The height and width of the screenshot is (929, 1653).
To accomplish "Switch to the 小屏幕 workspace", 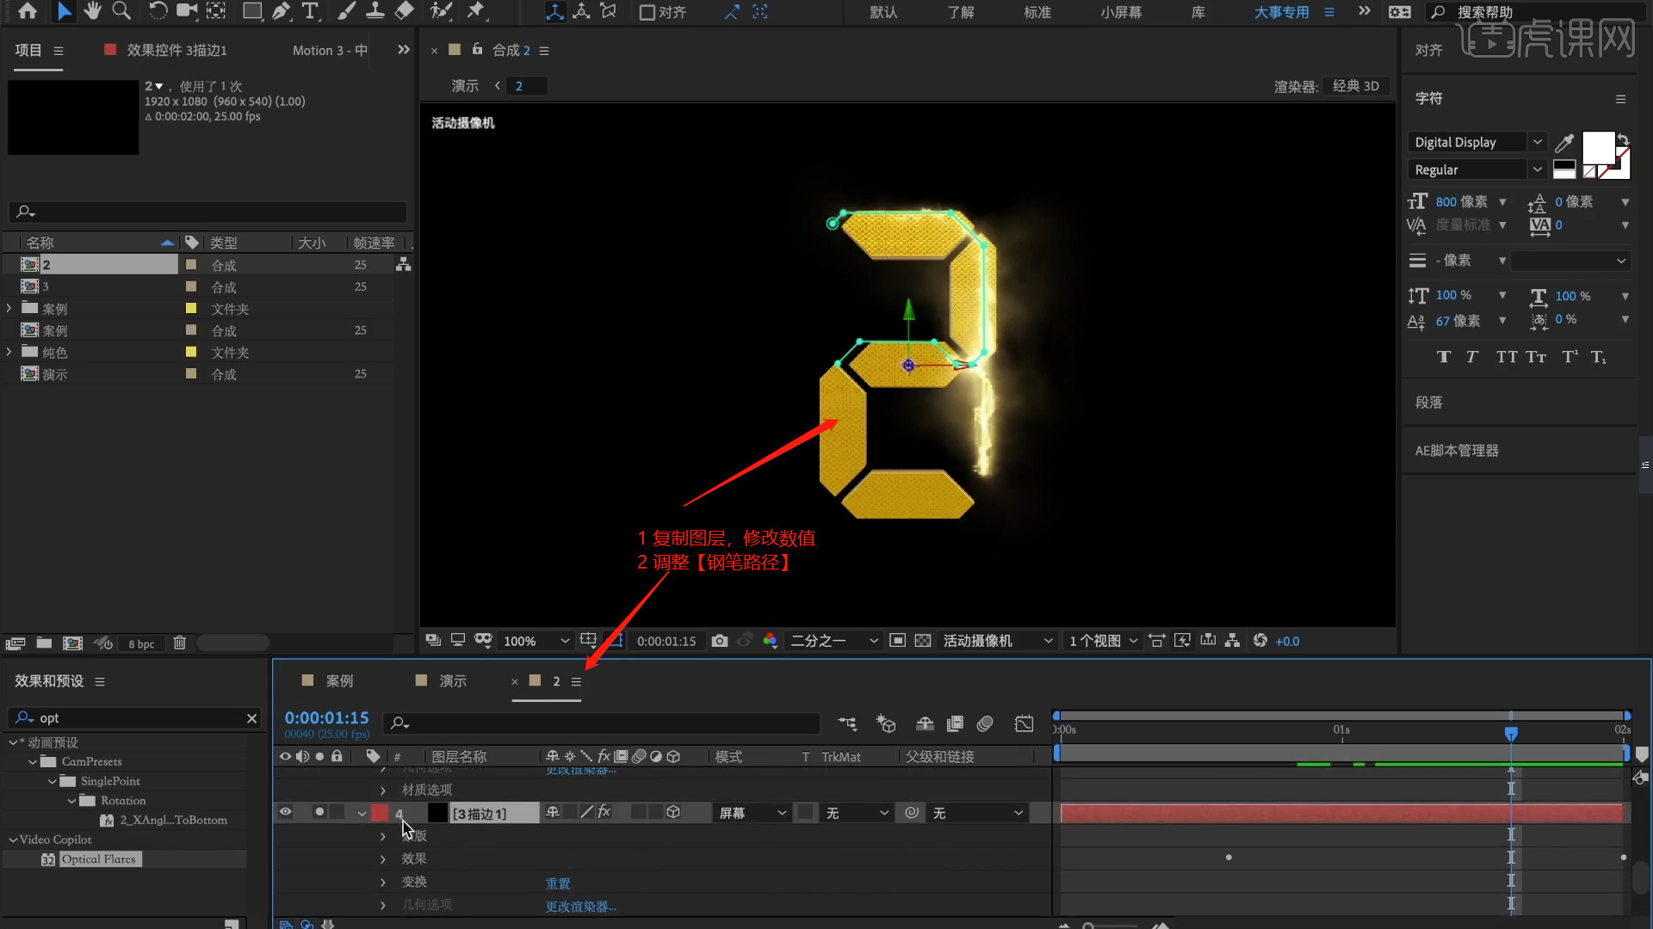I will click(1121, 12).
